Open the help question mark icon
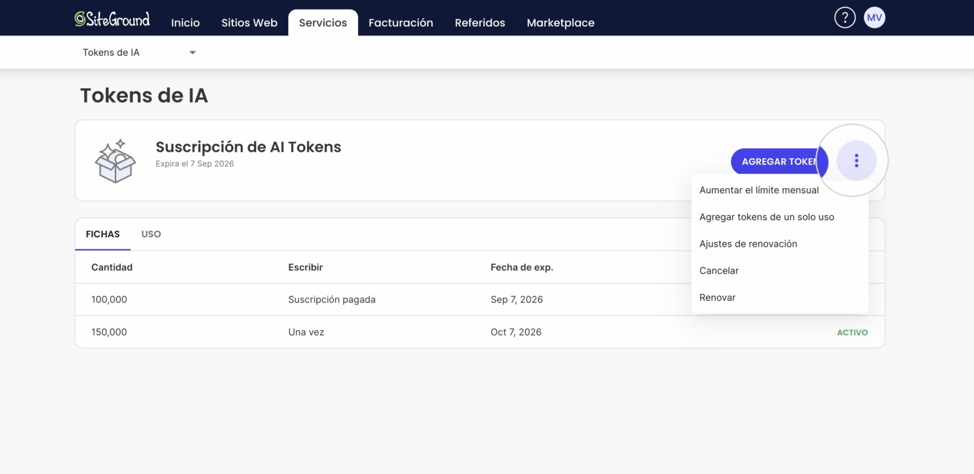 tap(844, 18)
